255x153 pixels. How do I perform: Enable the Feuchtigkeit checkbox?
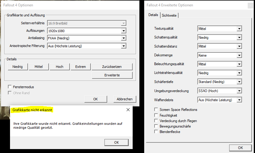(x=156, y=115)
